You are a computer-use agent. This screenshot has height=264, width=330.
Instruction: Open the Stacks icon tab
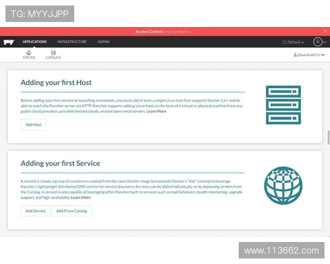click(29, 54)
